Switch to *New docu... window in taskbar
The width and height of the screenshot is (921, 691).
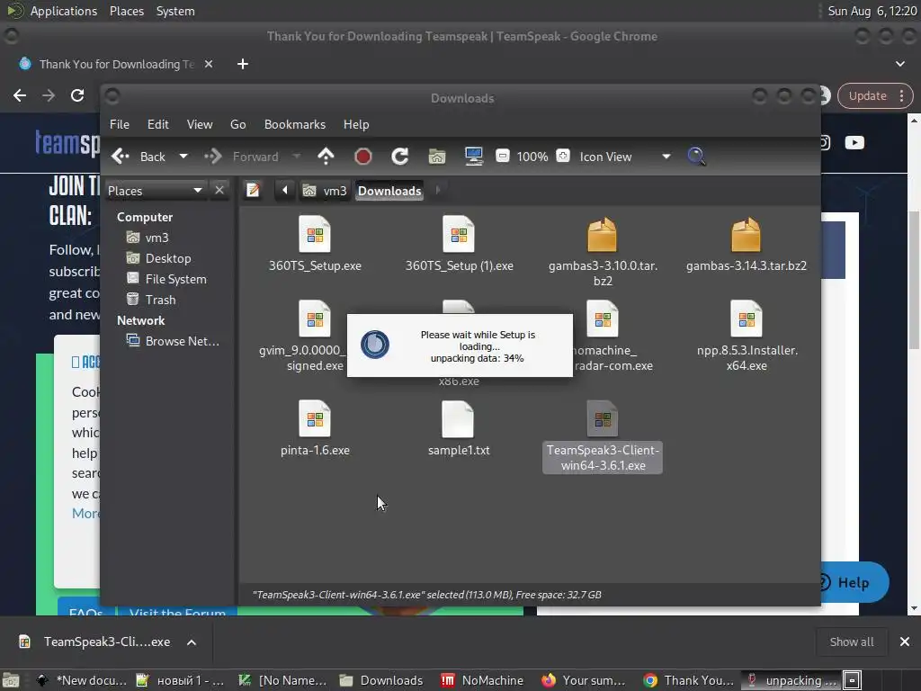coord(81,680)
